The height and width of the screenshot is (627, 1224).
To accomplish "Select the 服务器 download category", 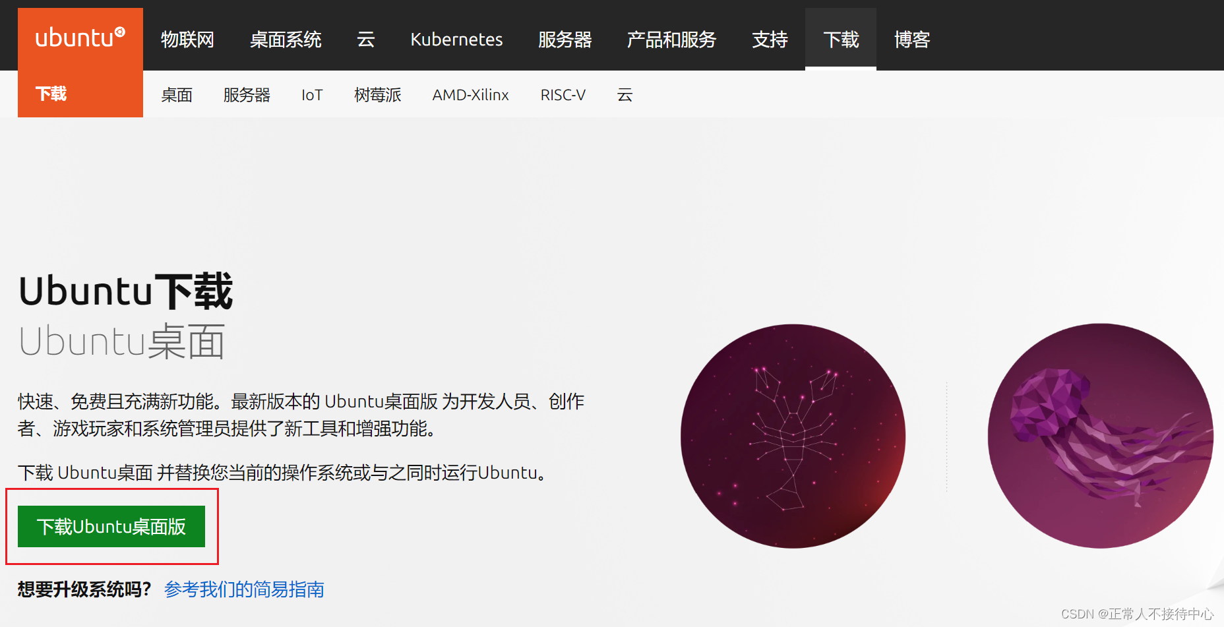I will click(x=247, y=94).
